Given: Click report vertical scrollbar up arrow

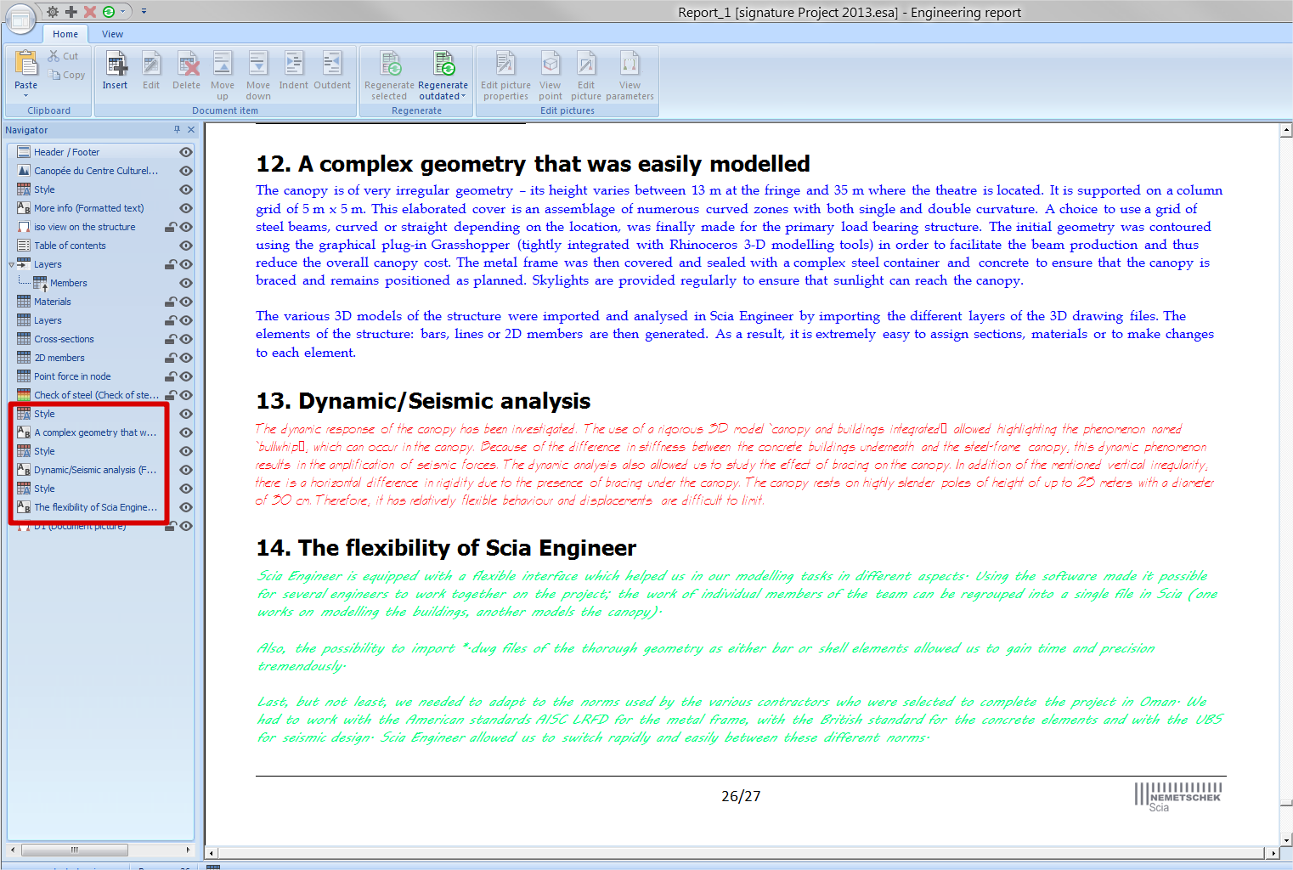Looking at the screenshot, I should coord(1286,131).
